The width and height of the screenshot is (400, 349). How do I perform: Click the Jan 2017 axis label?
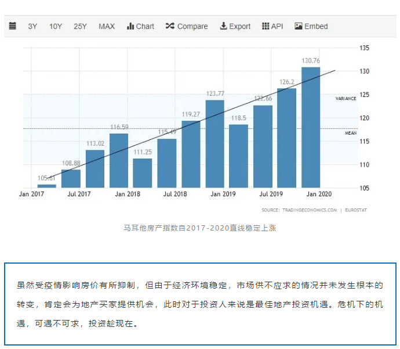point(31,194)
